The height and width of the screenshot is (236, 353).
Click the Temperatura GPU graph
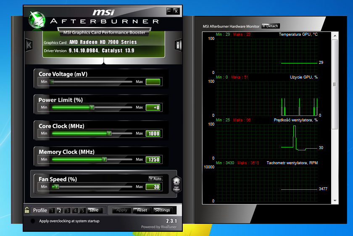(266, 55)
